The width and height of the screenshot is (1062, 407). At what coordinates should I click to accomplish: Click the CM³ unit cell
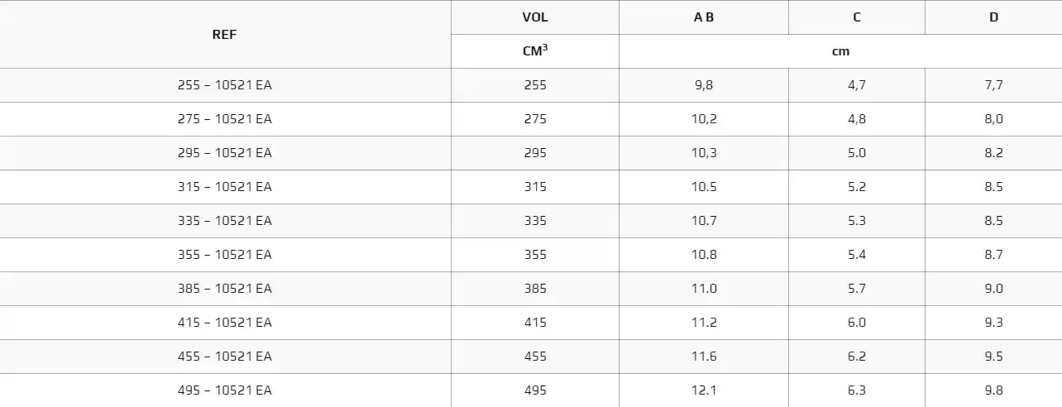(x=535, y=50)
